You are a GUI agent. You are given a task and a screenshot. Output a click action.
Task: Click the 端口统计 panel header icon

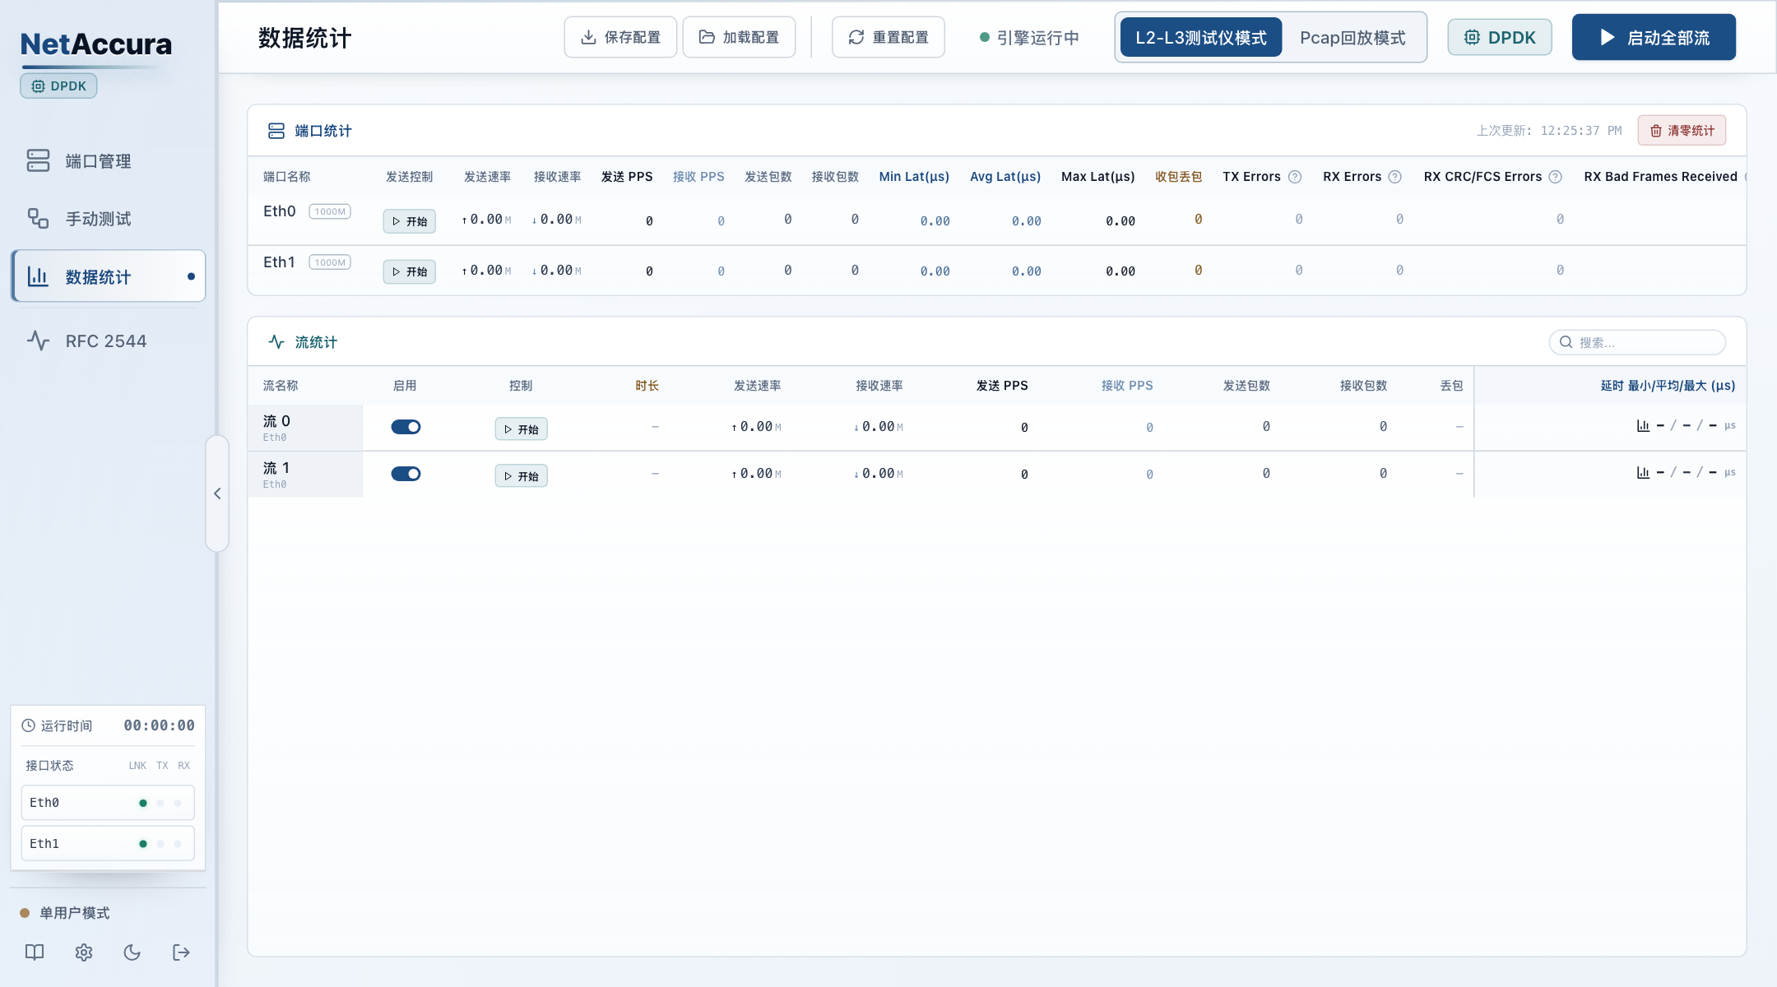pos(276,131)
